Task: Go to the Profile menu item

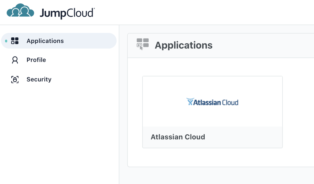Action: pyautogui.click(x=36, y=60)
